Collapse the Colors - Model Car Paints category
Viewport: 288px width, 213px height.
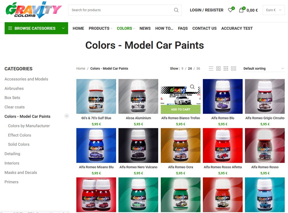(67, 116)
